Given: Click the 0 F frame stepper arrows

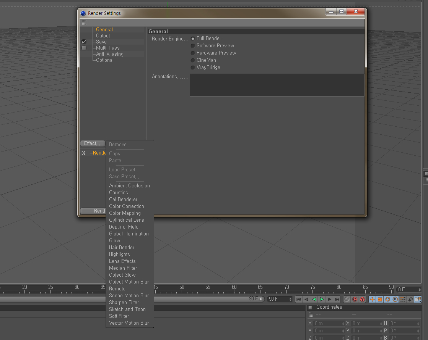Looking at the screenshot, I should click(x=420, y=289).
